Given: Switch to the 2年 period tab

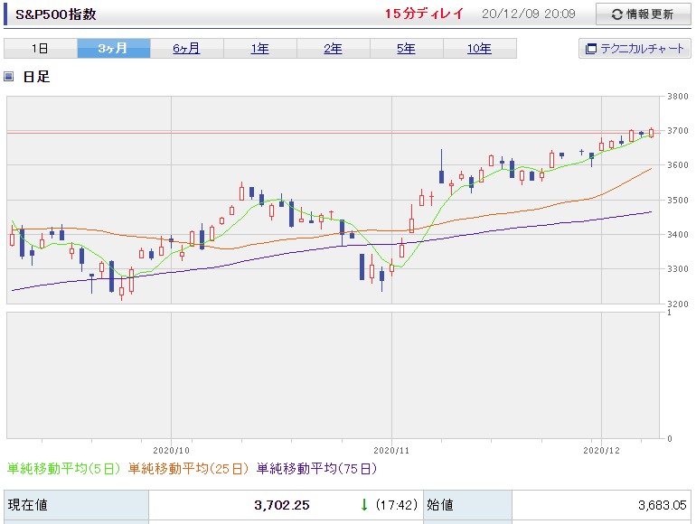Looking at the screenshot, I should tap(334, 49).
